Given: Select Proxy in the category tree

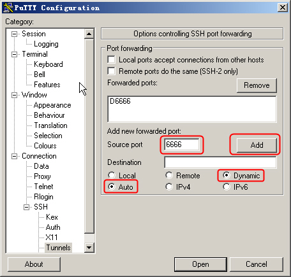Looking at the screenshot, I should tap(42, 176).
